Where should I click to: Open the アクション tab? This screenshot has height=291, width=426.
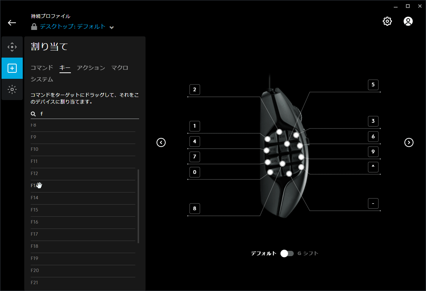pyautogui.click(x=91, y=68)
